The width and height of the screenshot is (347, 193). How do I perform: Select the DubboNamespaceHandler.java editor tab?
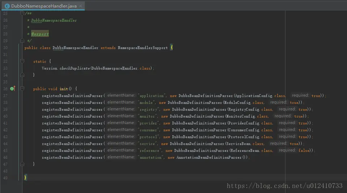(43, 6)
